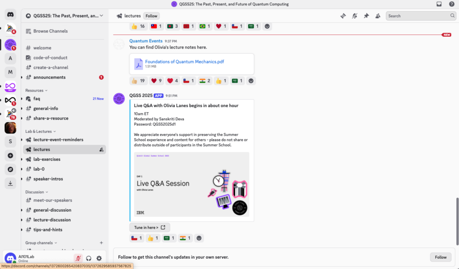Expand threads arrow beside lab-exercises channel
The image size is (459, 269).
(x=22, y=159)
